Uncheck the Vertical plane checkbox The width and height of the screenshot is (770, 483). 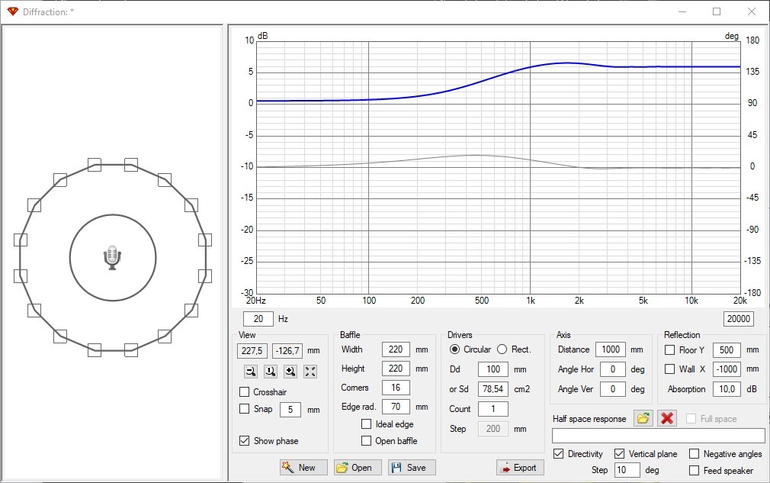[619, 453]
